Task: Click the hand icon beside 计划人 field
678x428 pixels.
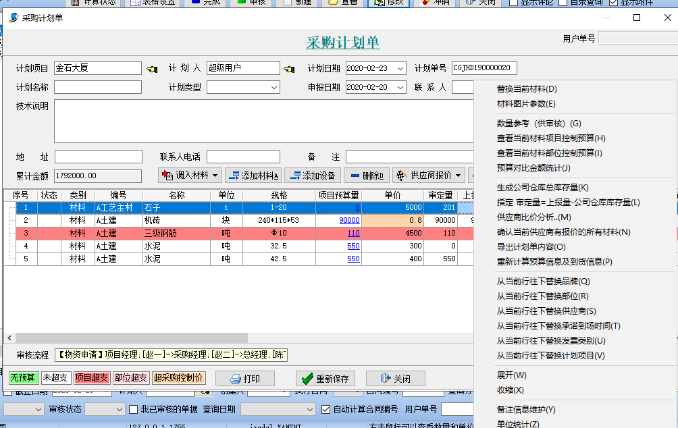Action: click(x=290, y=68)
